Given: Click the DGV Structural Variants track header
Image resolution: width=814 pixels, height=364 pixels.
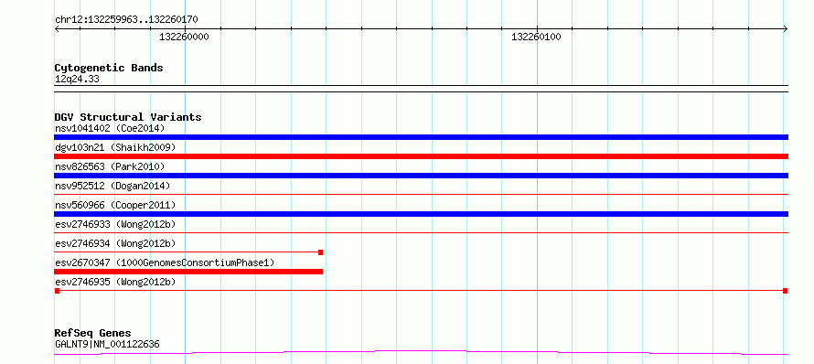Looking at the screenshot, I should [x=128, y=117].
